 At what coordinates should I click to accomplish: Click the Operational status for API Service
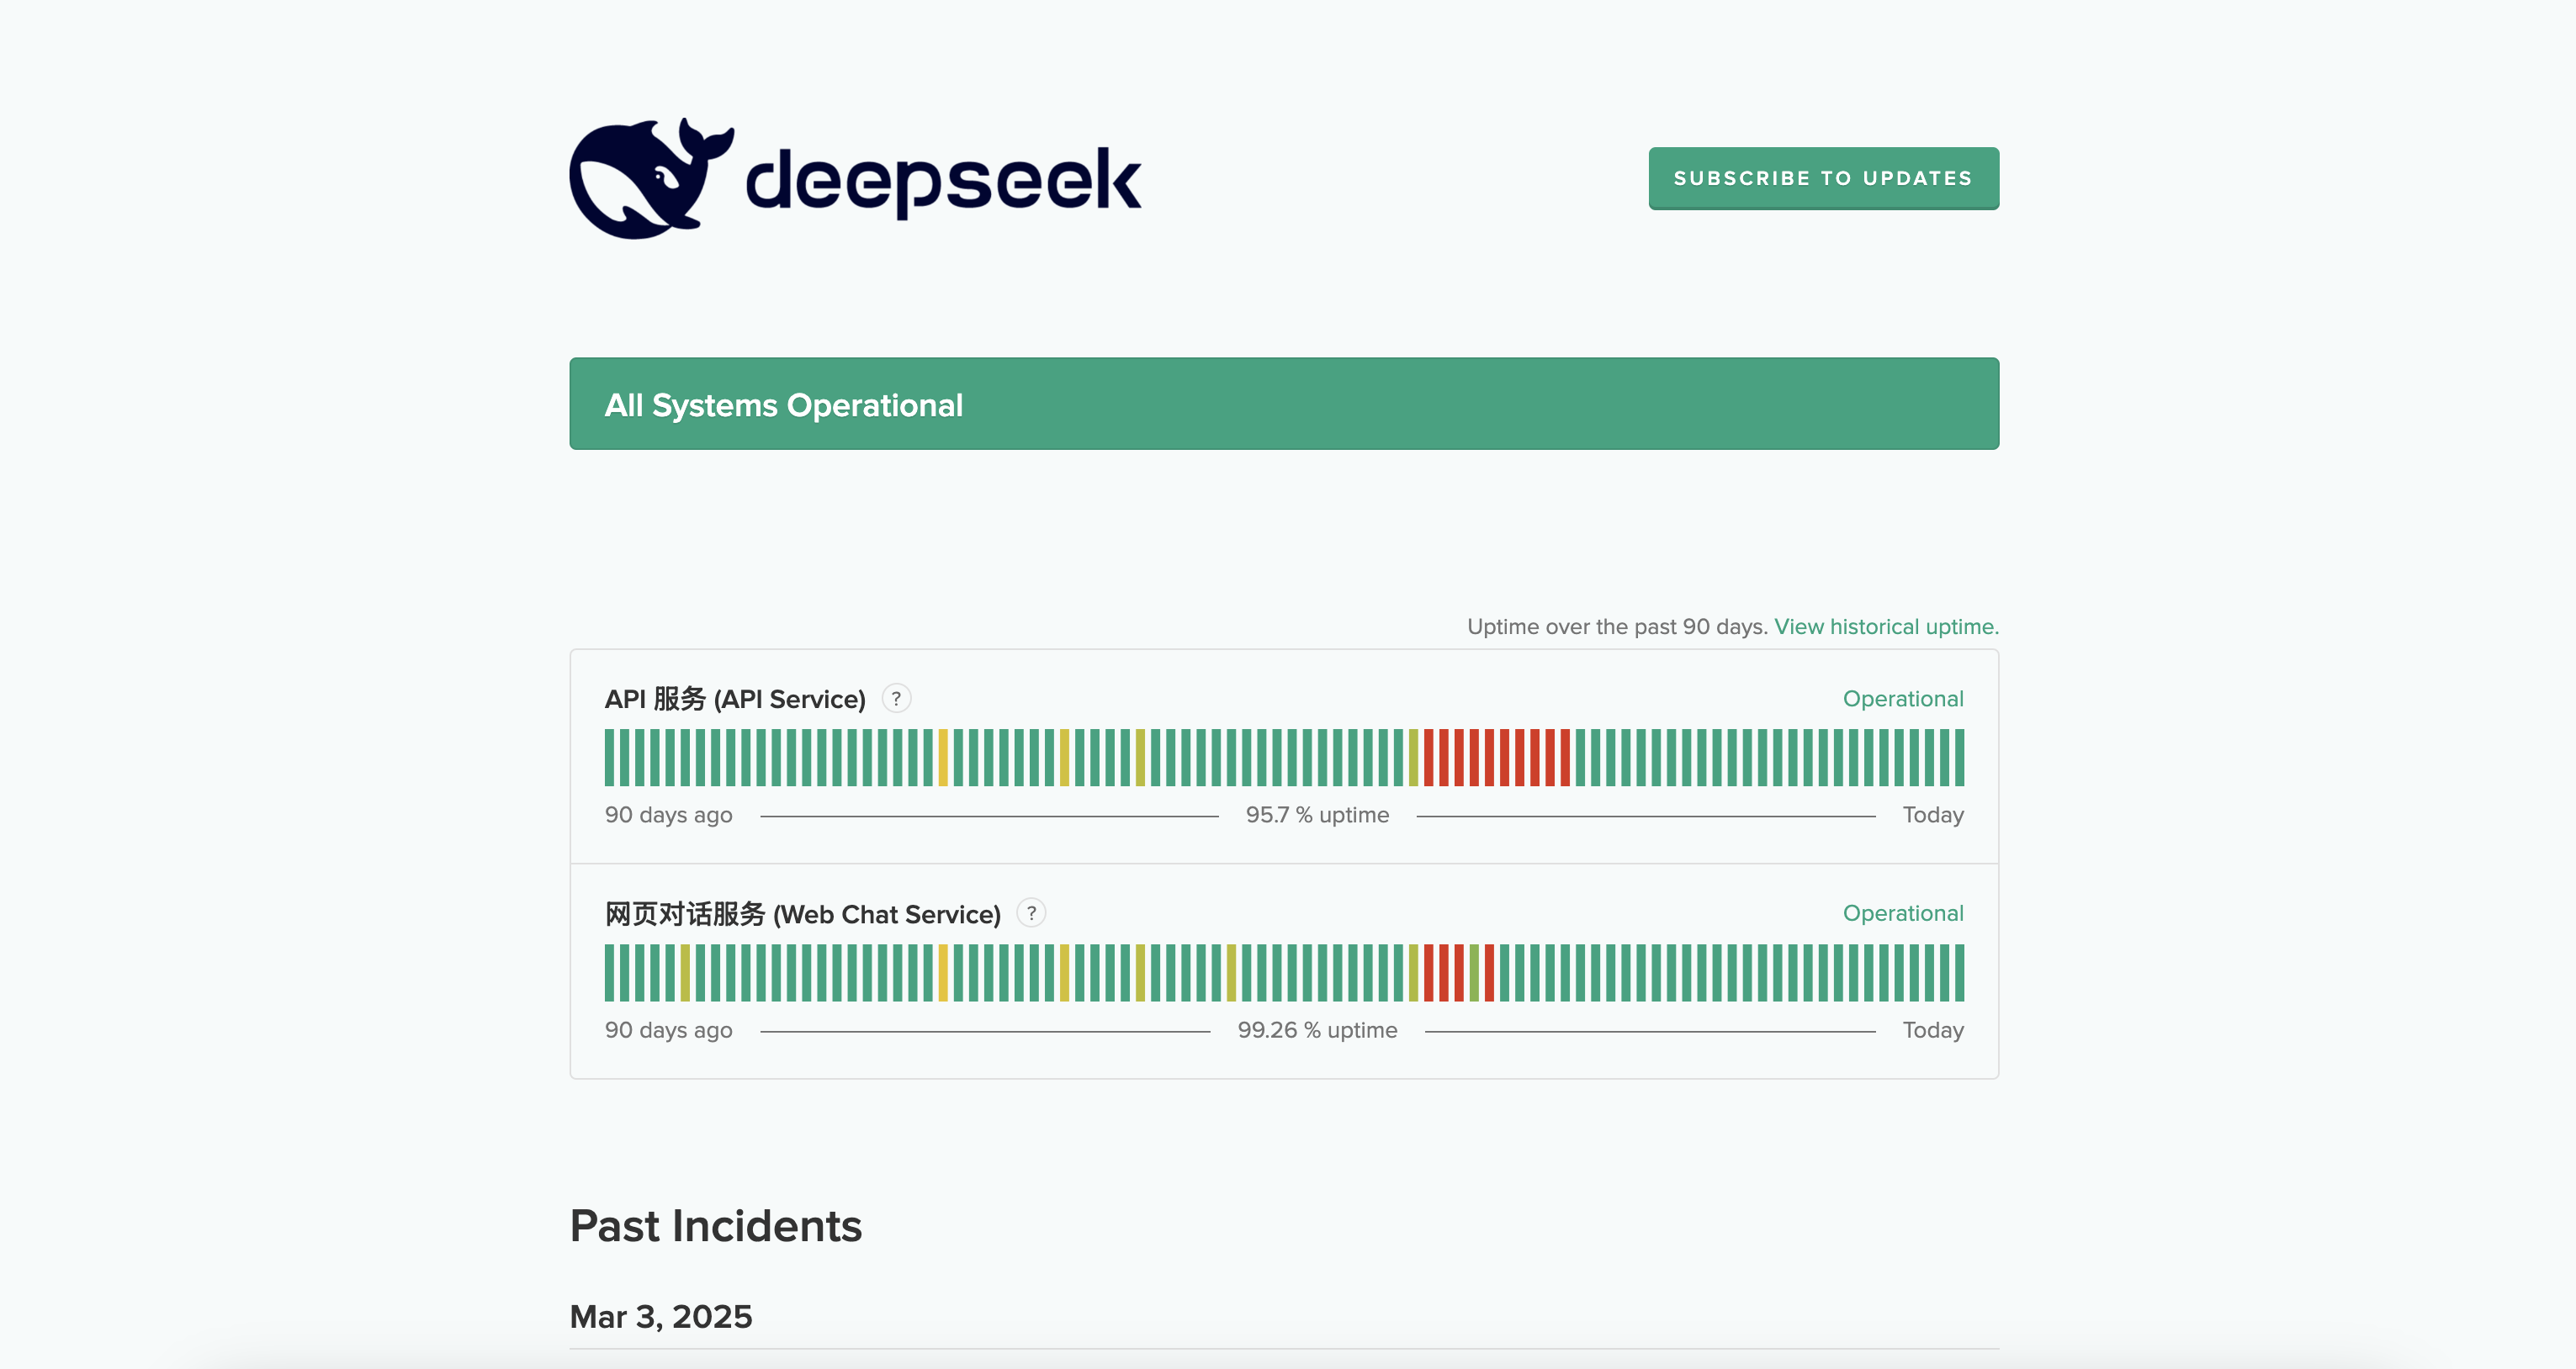pyautogui.click(x=1902, y=699)
